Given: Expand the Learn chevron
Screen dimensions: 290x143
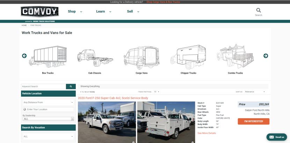Looking at the screenshot, I should 110,12.
